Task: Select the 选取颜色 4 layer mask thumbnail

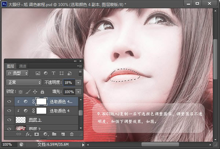Action: tap(41, 110)
